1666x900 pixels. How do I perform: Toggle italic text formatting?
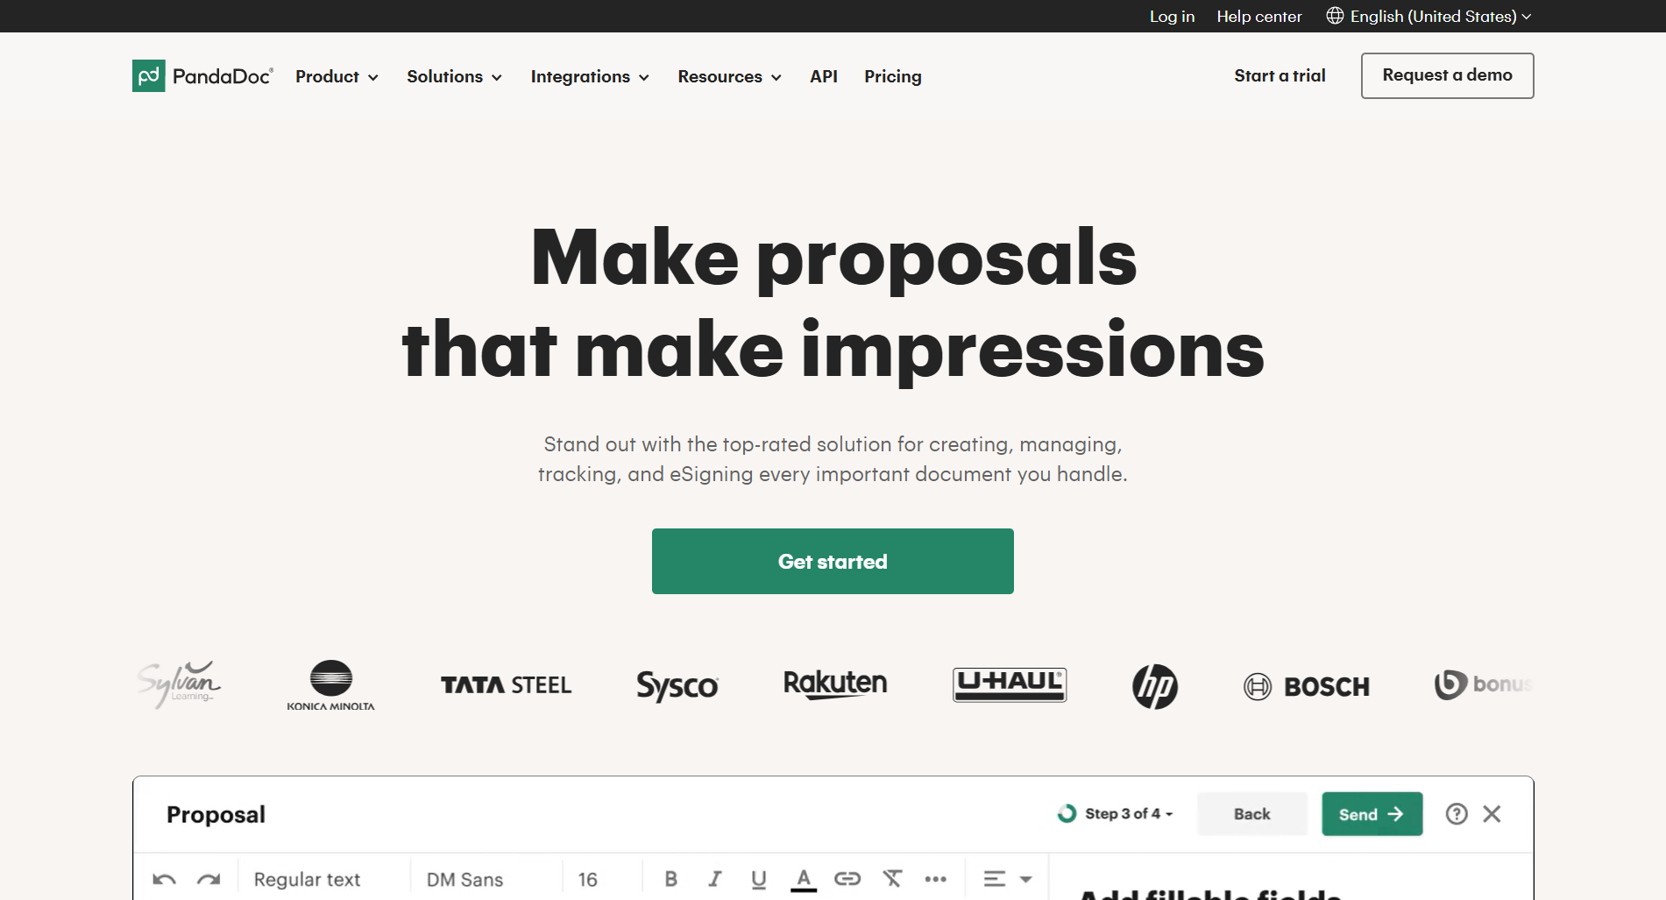715,879
